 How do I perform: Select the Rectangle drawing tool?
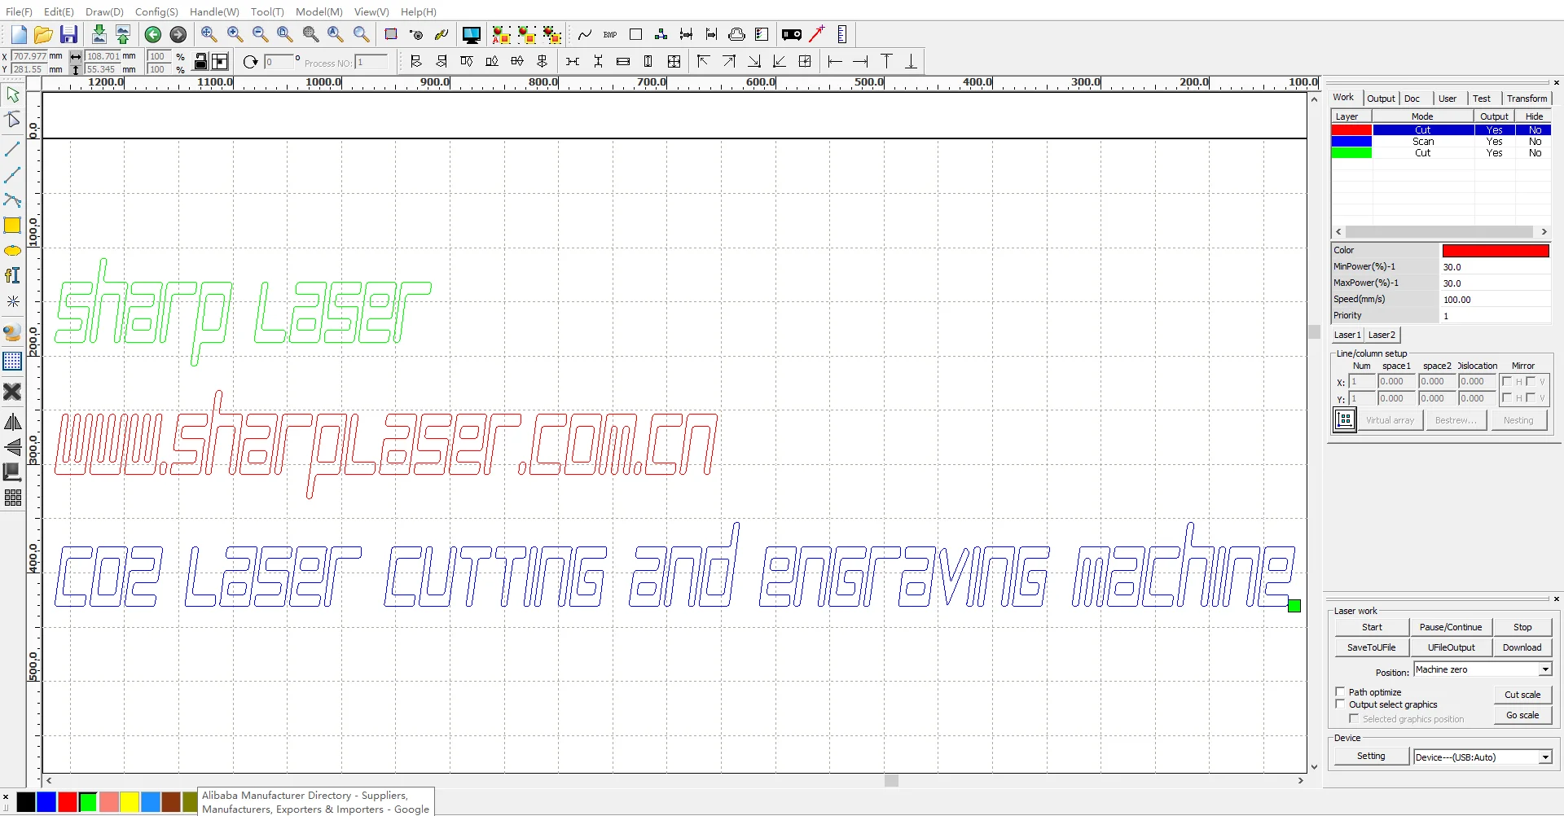[x=12, y=226]
